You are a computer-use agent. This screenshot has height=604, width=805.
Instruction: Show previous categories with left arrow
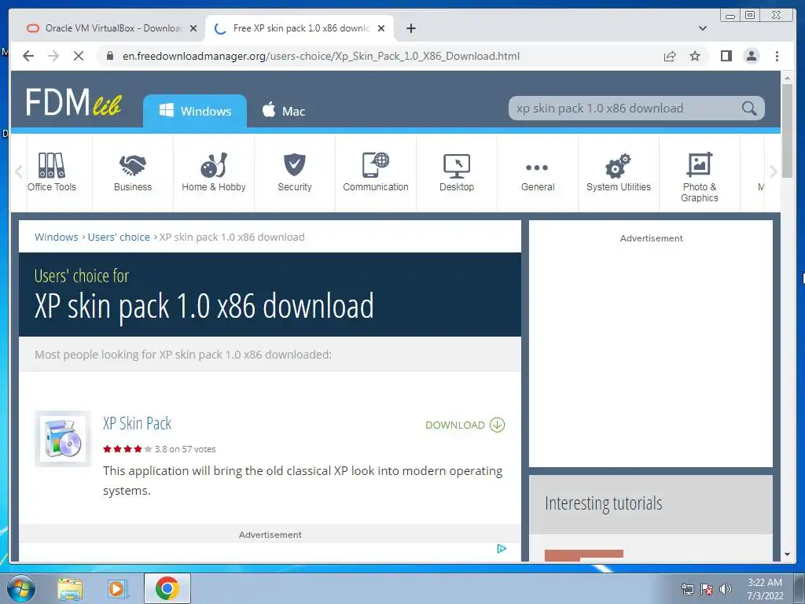pos(19,171)
